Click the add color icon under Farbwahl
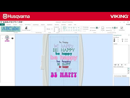 (115, 65)
